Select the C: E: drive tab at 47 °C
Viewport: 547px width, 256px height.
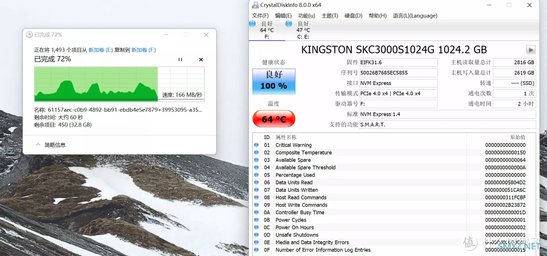point(303,30)
